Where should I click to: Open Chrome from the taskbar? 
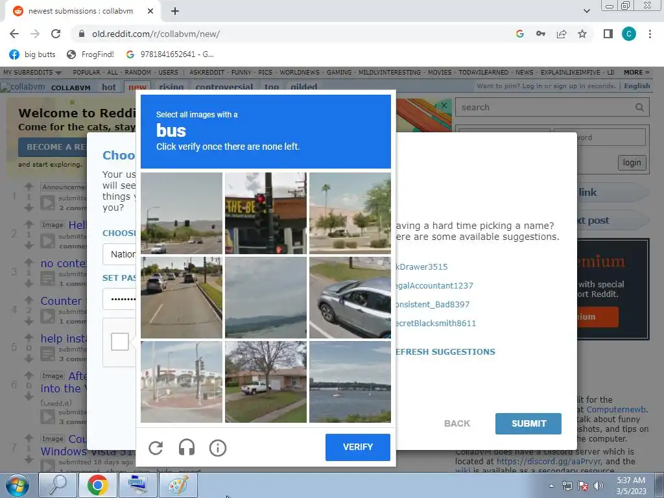tap(97, 485)
